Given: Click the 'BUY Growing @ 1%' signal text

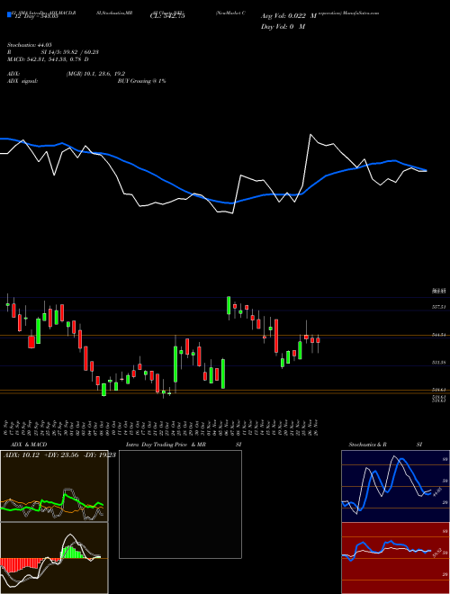Looking at the screenshot, I should tap(141, 81).
